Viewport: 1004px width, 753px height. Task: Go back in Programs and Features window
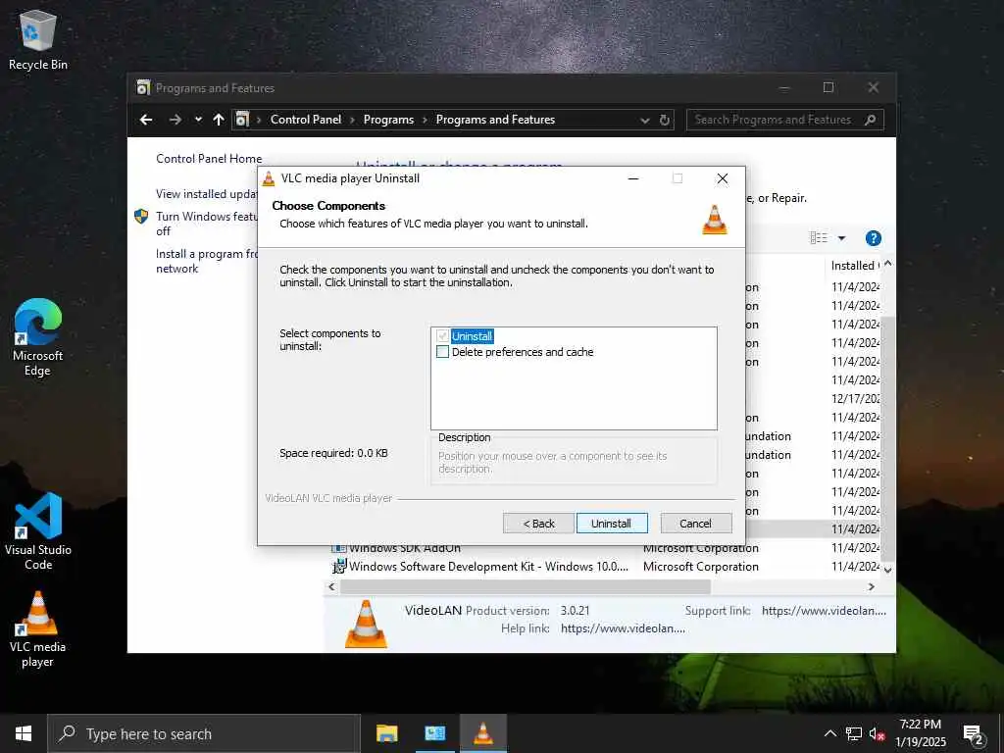146,120
